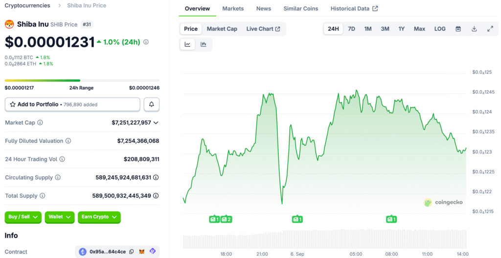Open the Live Chart link
The width and height of the screenshot is (501, 258).
point(263,29)
